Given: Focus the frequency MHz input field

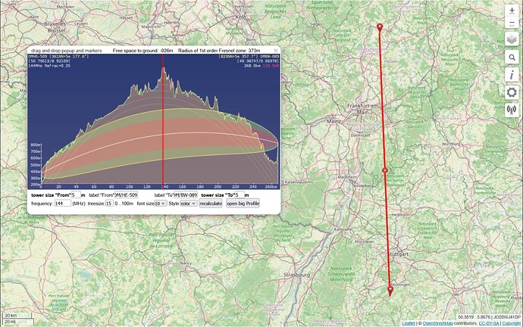Looking at the screenshot, I should pyautogui.click(x=62, y=203).
